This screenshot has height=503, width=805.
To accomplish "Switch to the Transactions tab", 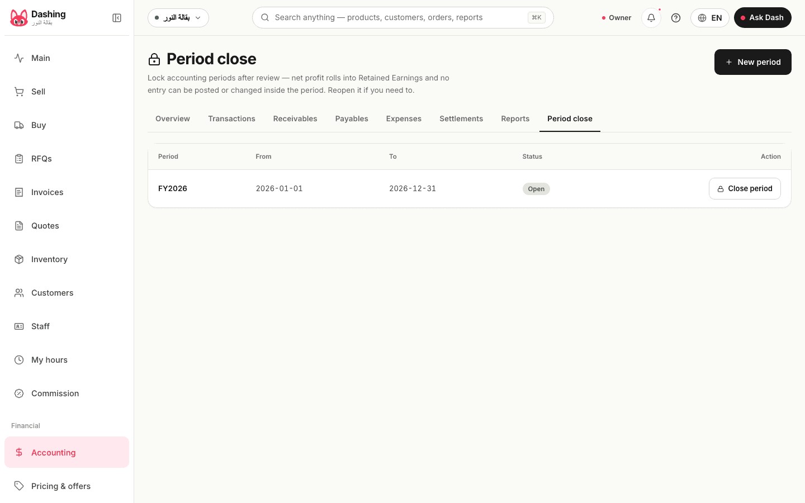I will pyautogui.click(x=231, y=118).
